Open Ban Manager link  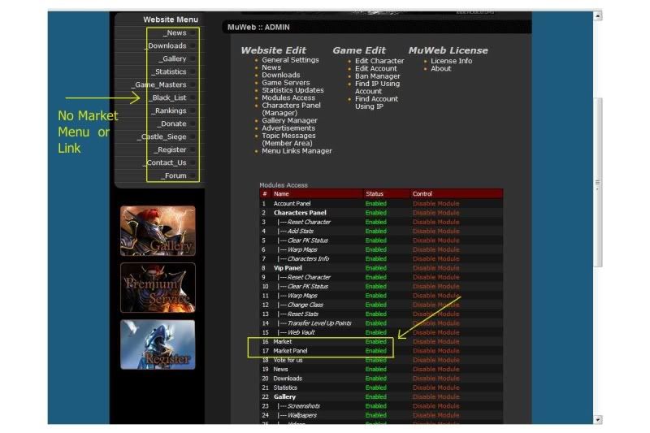point(378,76)
